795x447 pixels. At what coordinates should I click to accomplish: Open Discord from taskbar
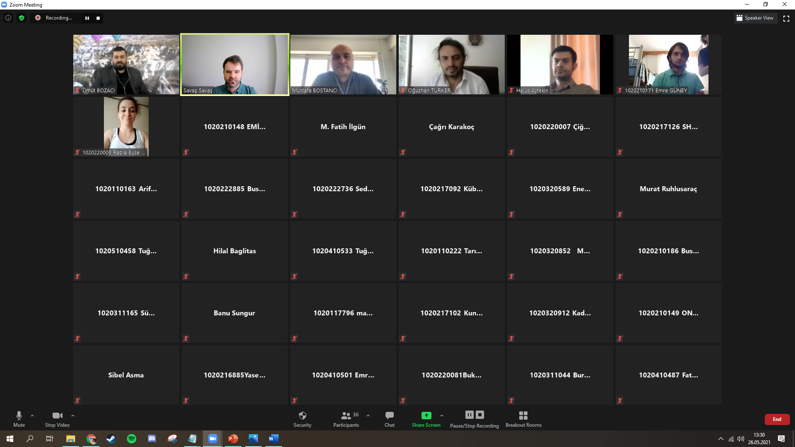(152, 439)
